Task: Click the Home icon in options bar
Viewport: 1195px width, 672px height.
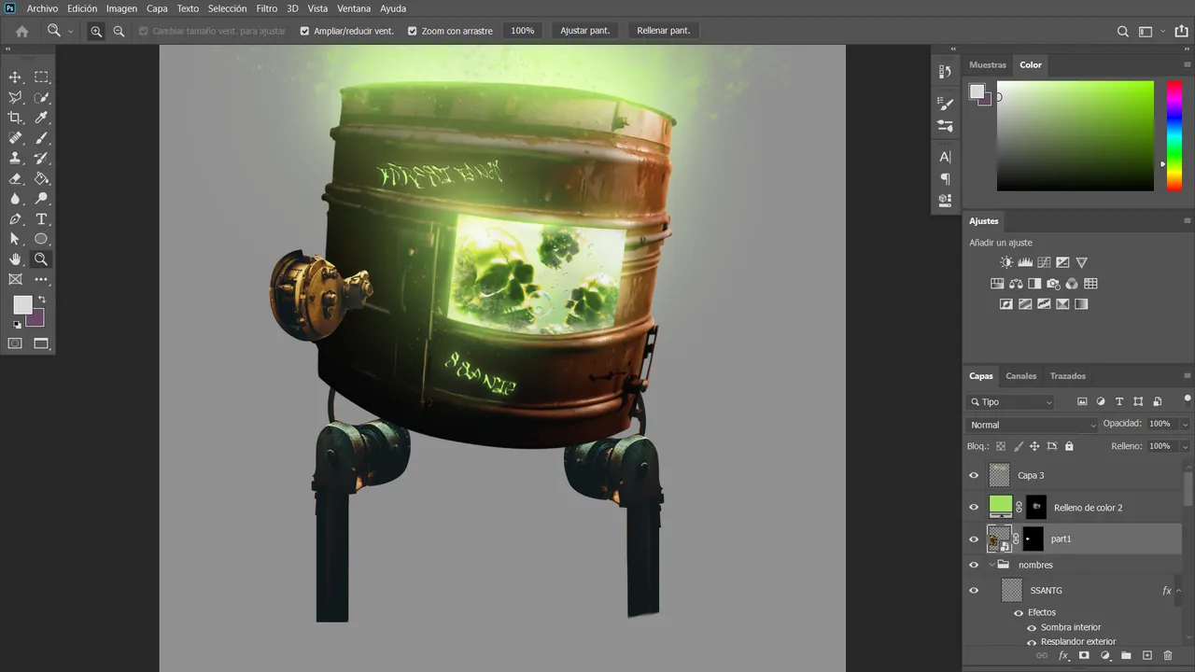Action: click(x=22, y=31)
